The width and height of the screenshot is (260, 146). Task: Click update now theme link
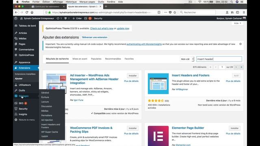123,28
